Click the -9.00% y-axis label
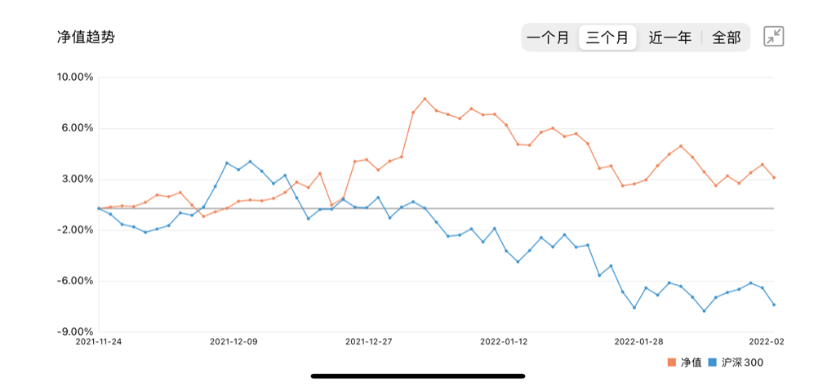 pos(77,331)
